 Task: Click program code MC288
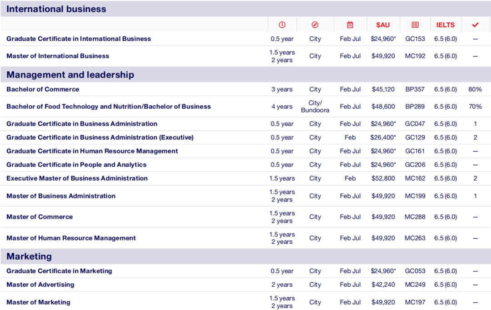(415, 217)
